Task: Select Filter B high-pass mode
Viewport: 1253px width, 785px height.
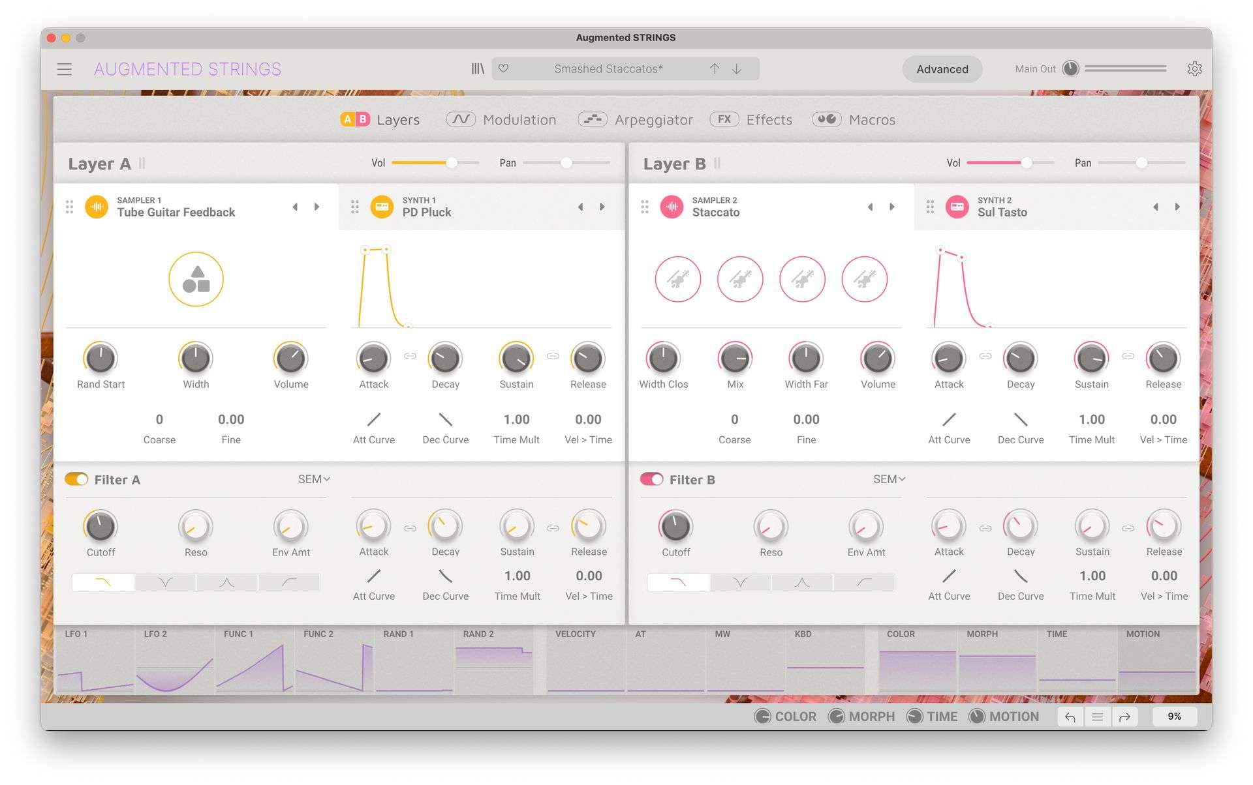Action: coord(864,582)
